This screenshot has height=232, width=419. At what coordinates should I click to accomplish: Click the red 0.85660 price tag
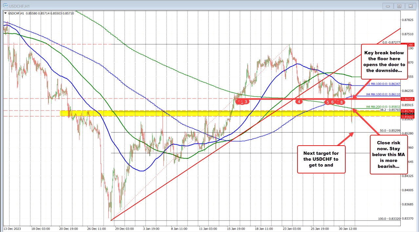click(x=408, y=116)
